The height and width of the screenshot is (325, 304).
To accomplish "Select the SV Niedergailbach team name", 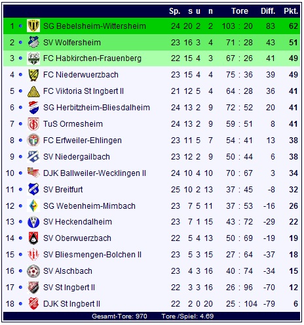I will [x=77, y=157].
